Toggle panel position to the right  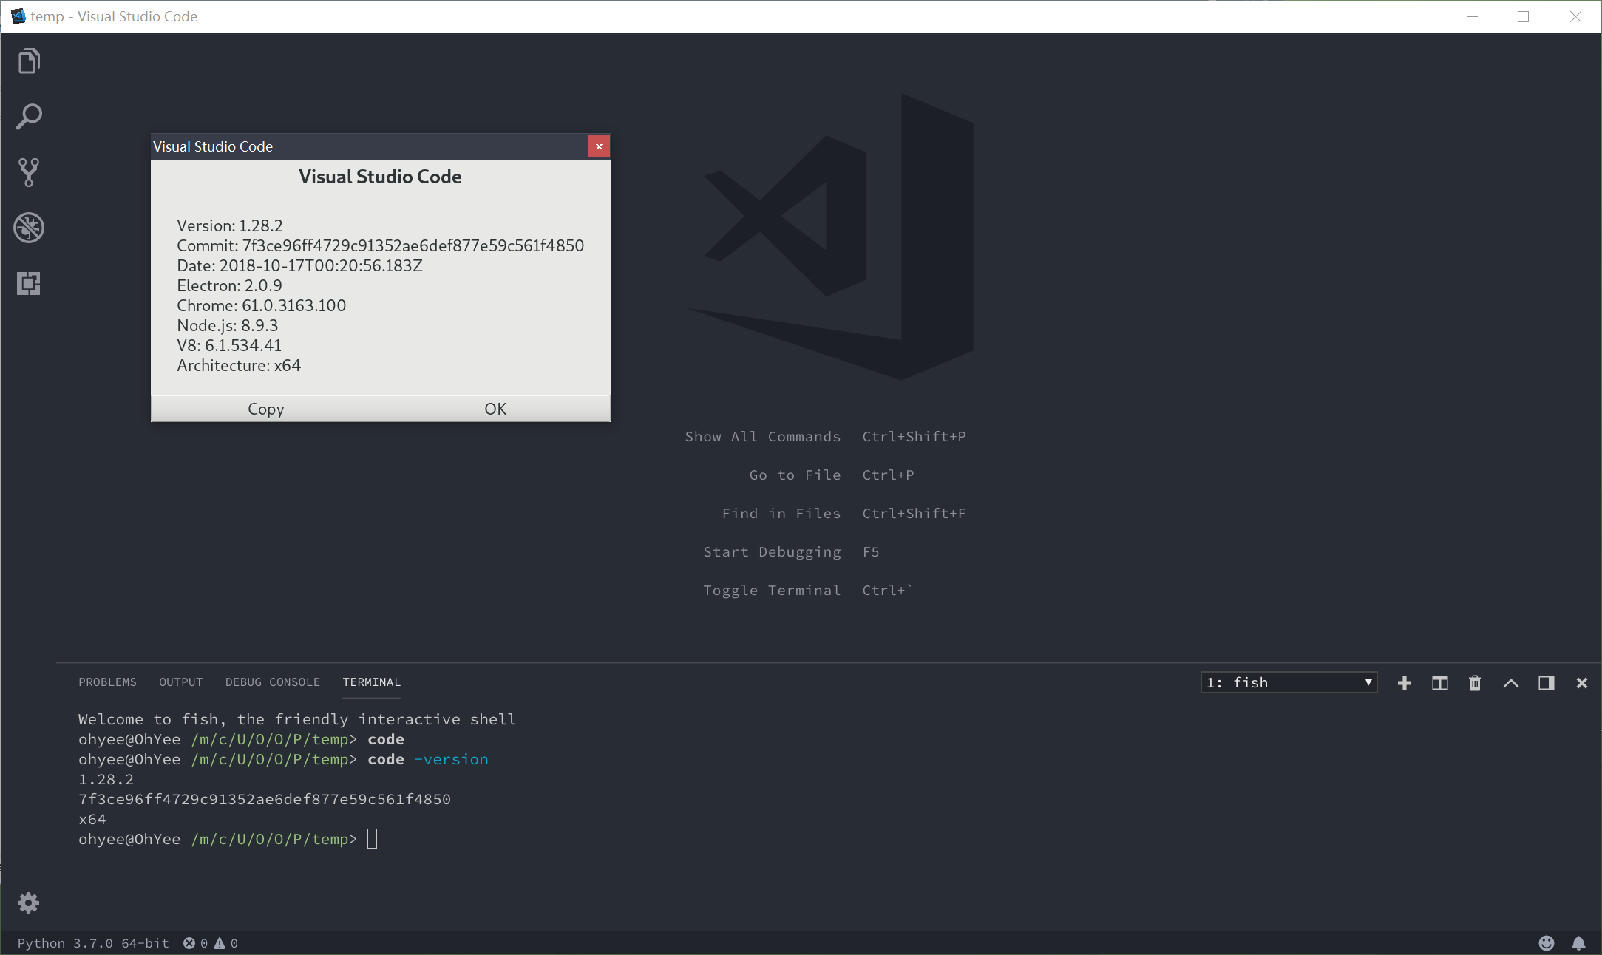1546,683
